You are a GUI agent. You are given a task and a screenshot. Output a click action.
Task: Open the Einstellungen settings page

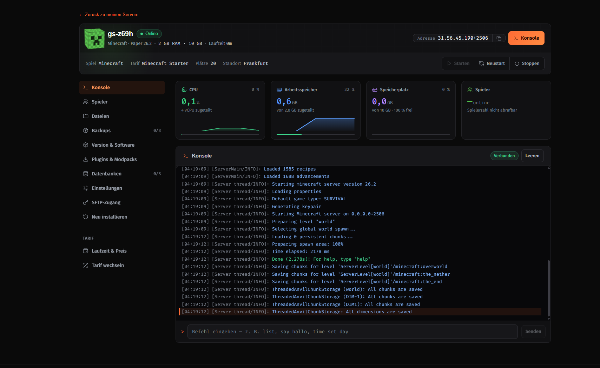(122, 188)
